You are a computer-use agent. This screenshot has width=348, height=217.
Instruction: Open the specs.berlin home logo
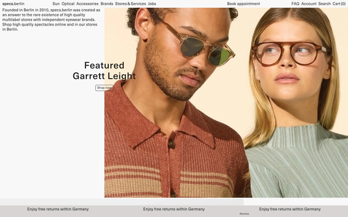[14, 4]
